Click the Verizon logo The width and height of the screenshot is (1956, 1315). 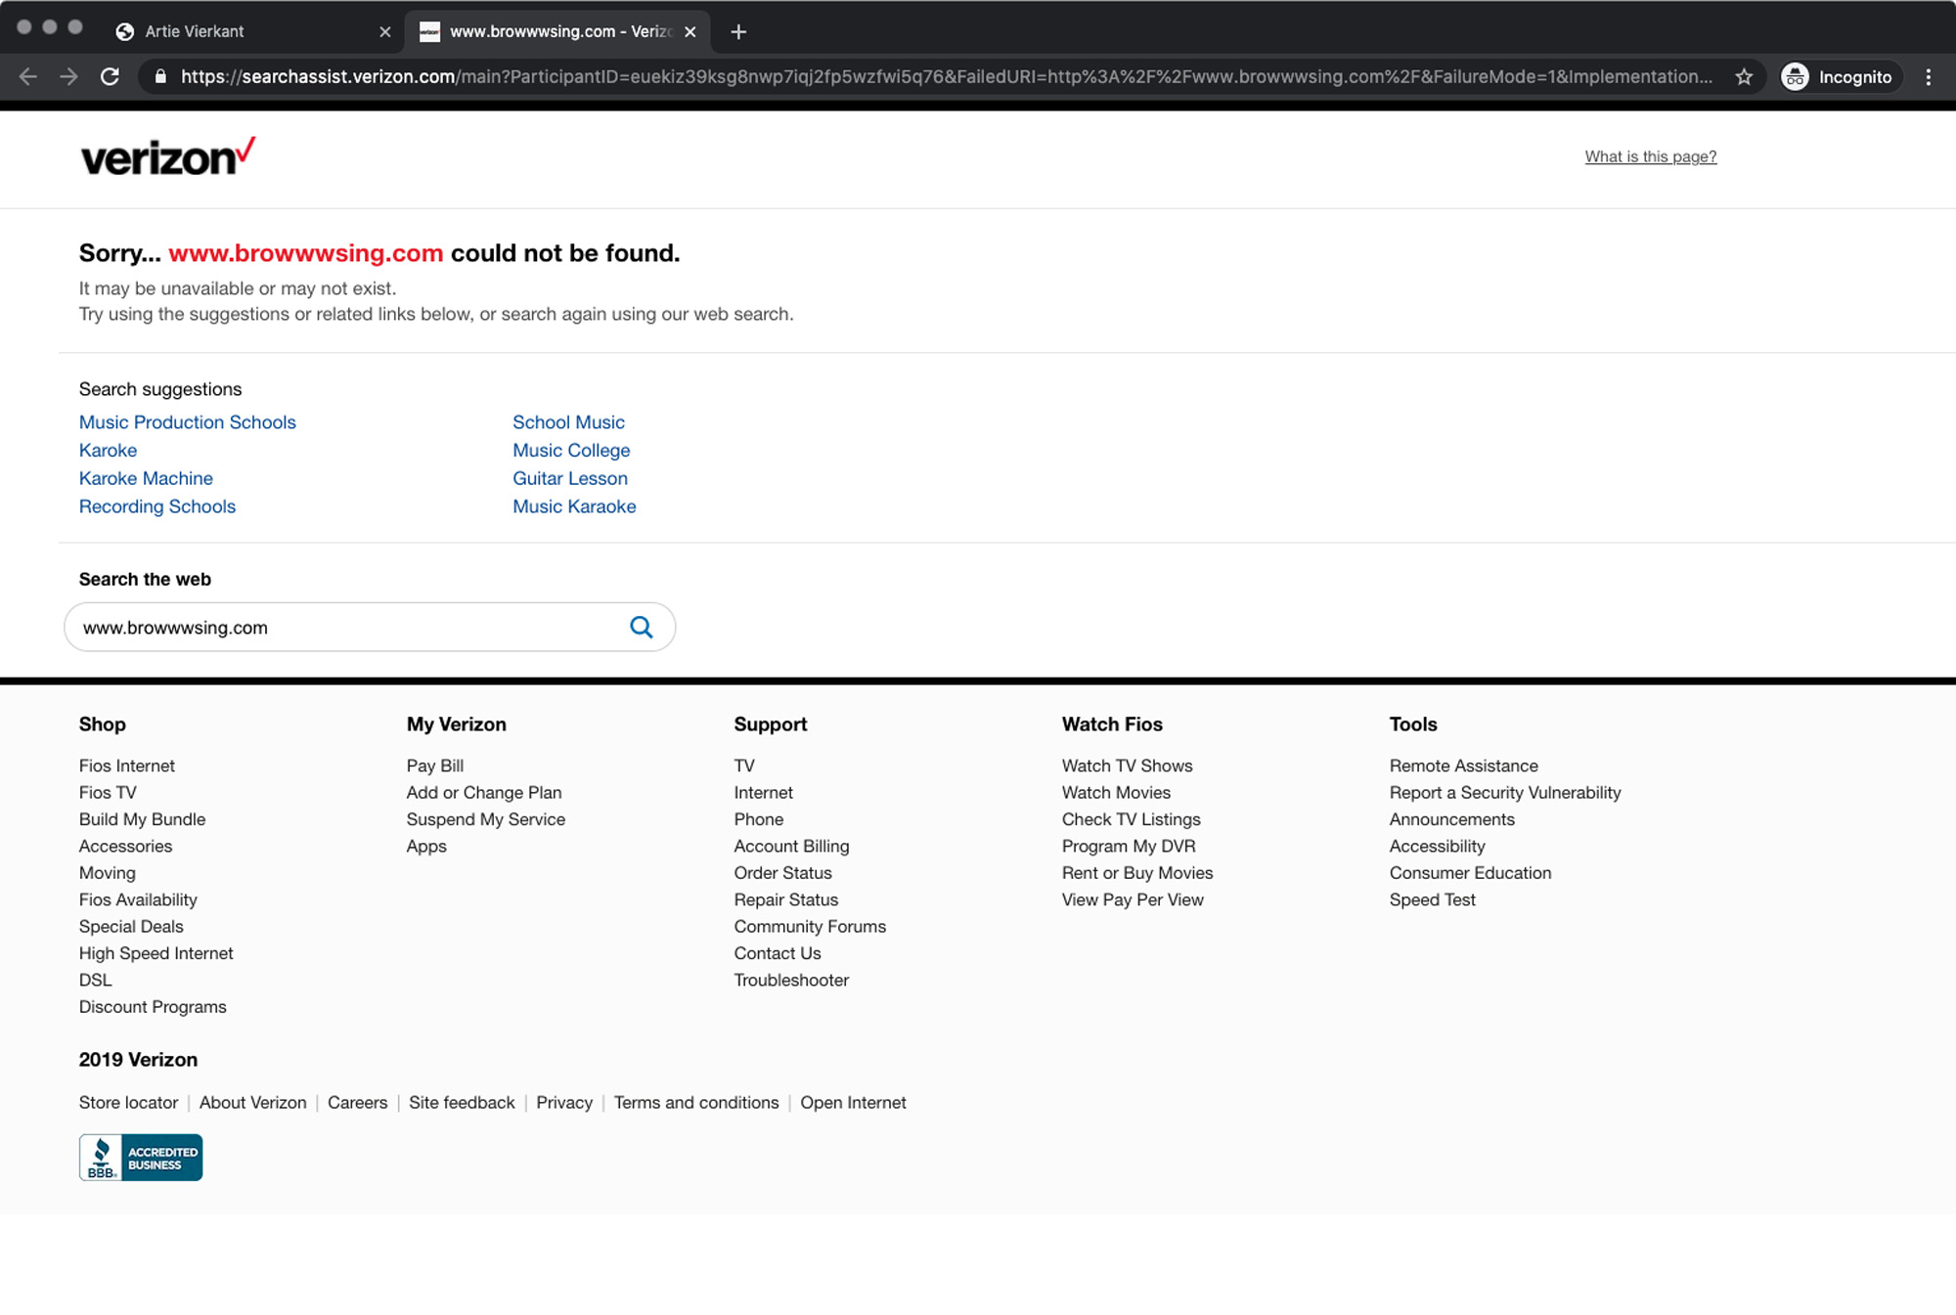167,156
